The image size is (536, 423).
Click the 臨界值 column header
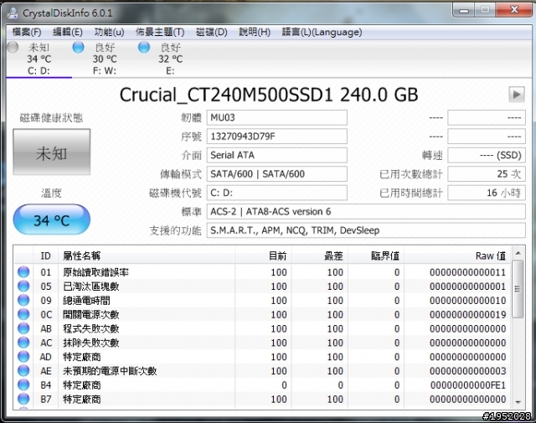pyautogui.click(x=376, y=255)
